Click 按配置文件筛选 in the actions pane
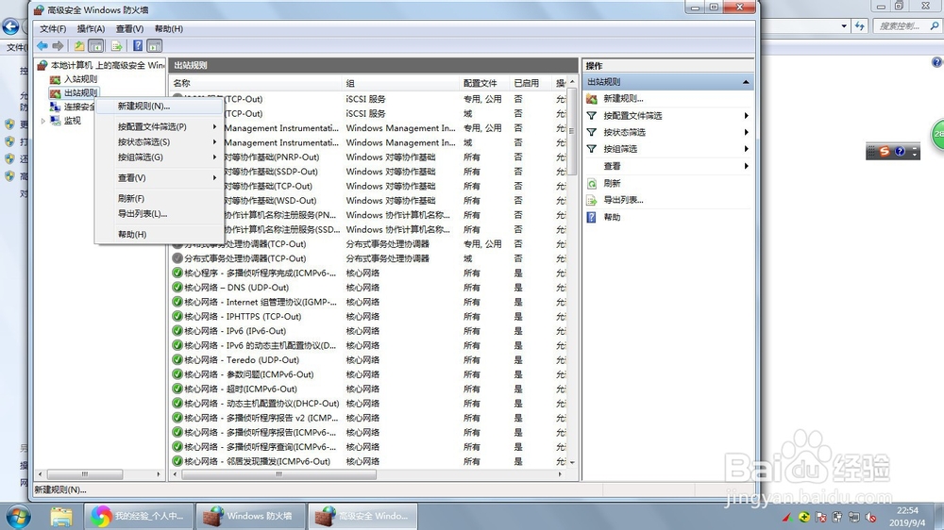Screen dimensions: 944x530 tap(632, 115)
